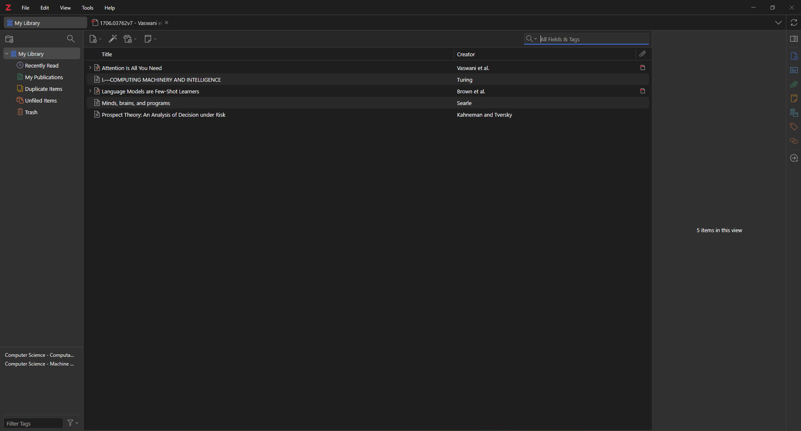This screenshot has height=431, width=801.
Task: Open the Notes section in side navigation
Action: (x=794, y=99)
